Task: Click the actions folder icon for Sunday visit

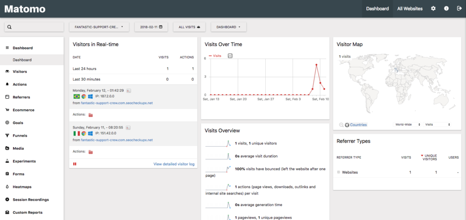Action: [91, 152]
